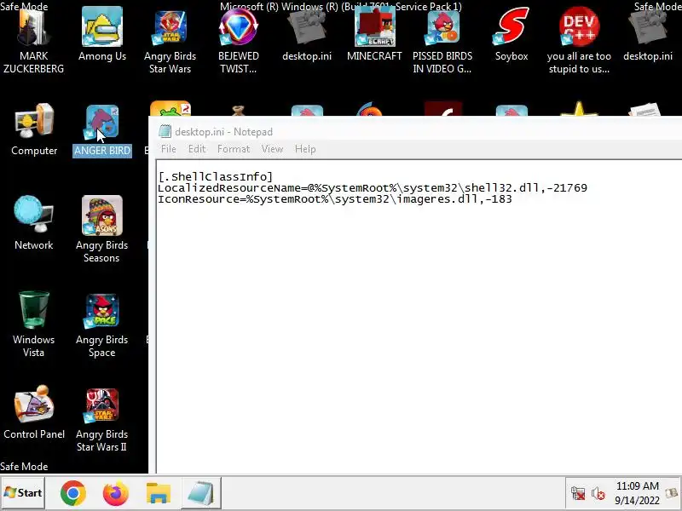Click the [.ShellClassInfo] line in Notepad
The width and height of the screenshot is (682, 511).
[x=216, y=177]
